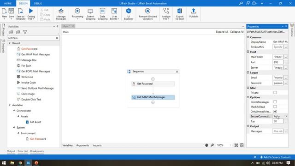Click search icon in title bar
This screenshot has width=295, height=166.
pyautogui.click(x=241, y=3)
